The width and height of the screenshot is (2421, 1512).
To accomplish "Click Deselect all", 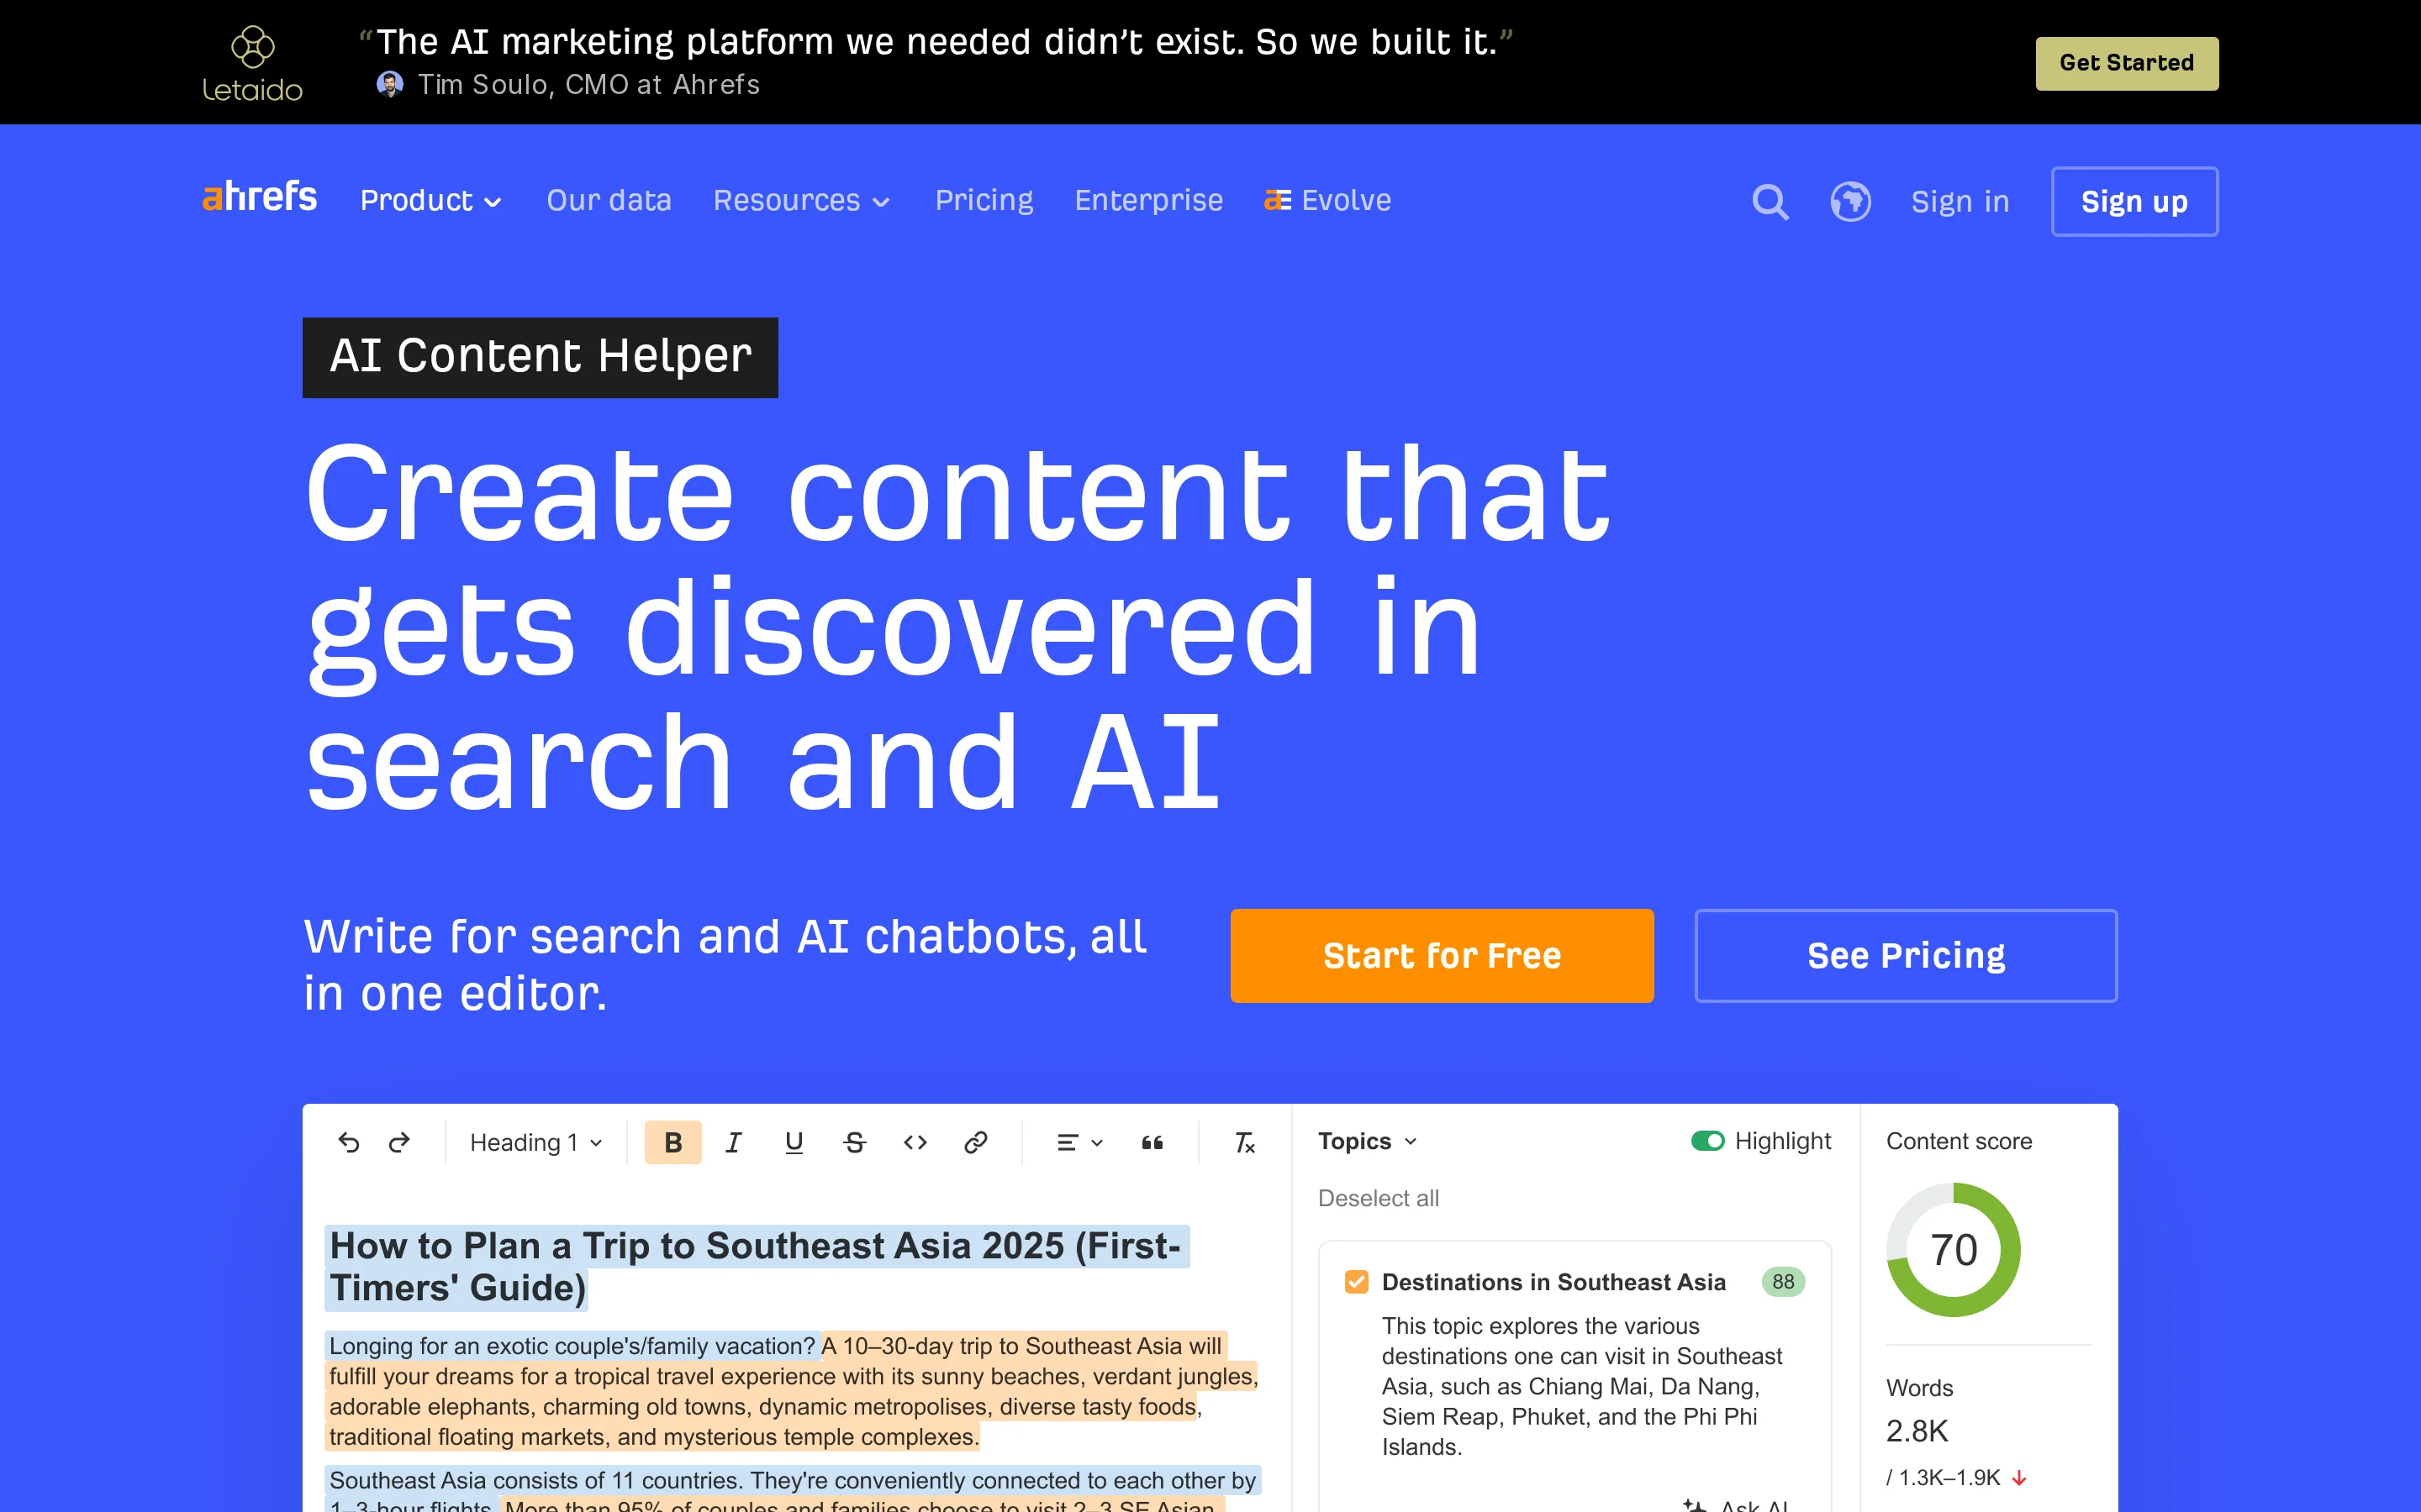I will click(x=1378, y=1198).
